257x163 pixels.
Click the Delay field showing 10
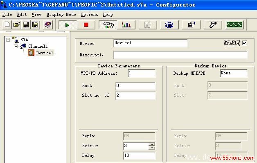point(139,156)
